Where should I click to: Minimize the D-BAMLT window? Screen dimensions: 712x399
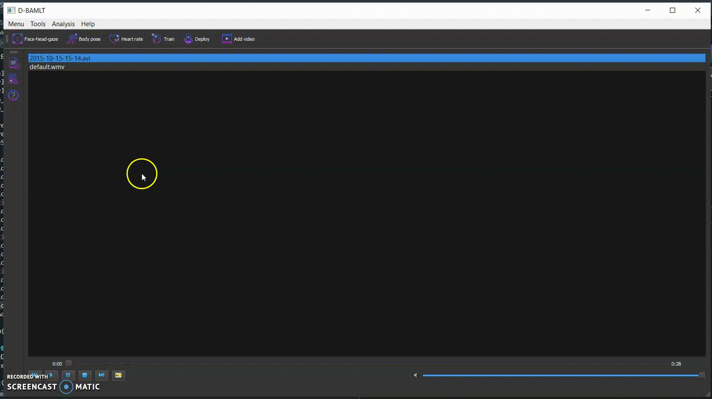(x=648, y=10)
